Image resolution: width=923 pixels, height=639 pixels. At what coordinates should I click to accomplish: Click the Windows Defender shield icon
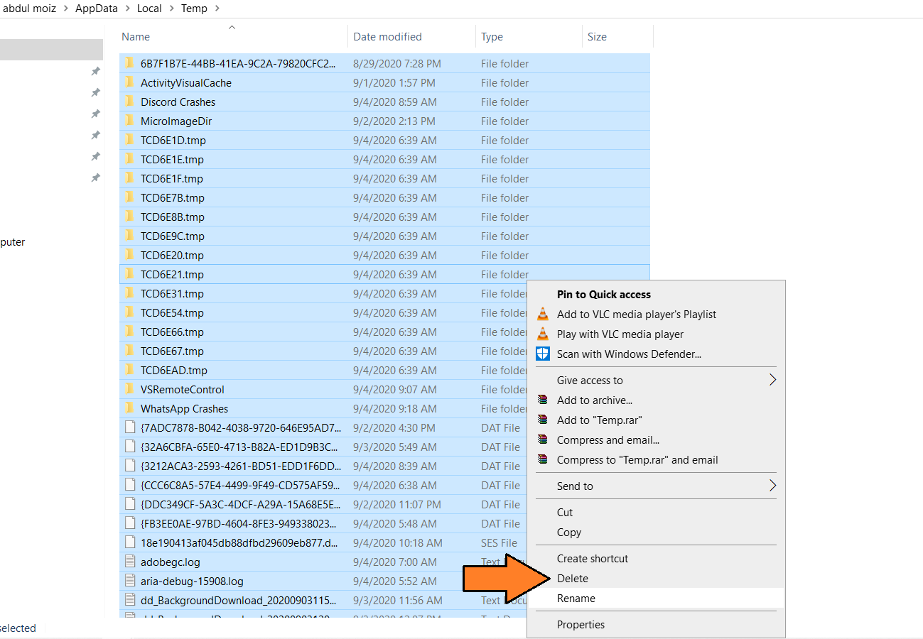click(x=543, y=354)
